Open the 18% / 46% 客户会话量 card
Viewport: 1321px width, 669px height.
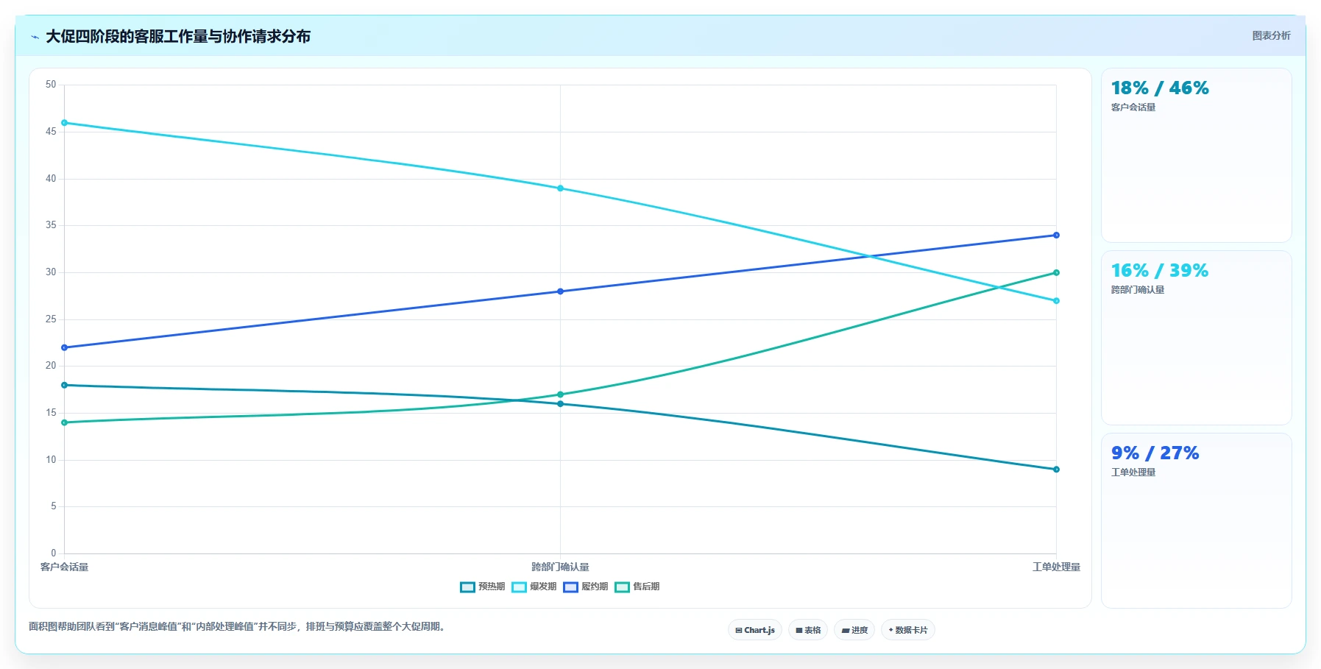[1196, 155]
